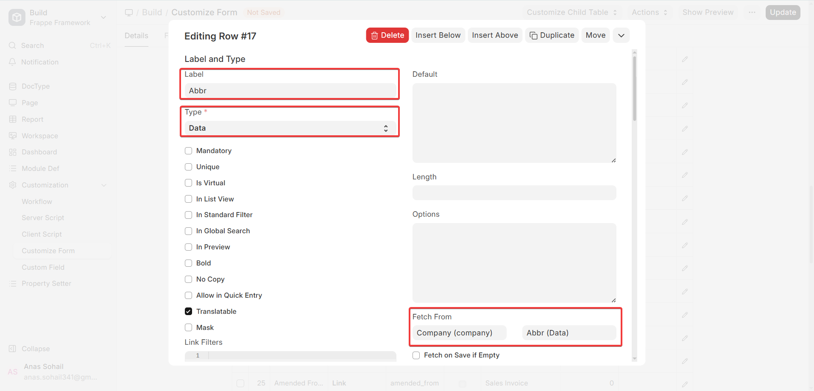The height and width of the screenshot is (391, 814).
Task: Click the red Delete row button
Action: 387,35
